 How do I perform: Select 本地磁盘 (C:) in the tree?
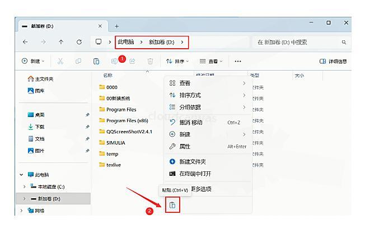48,187
